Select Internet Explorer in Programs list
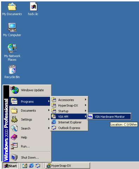The height and width of the screenshot is (169, 139). coord(69,122)
